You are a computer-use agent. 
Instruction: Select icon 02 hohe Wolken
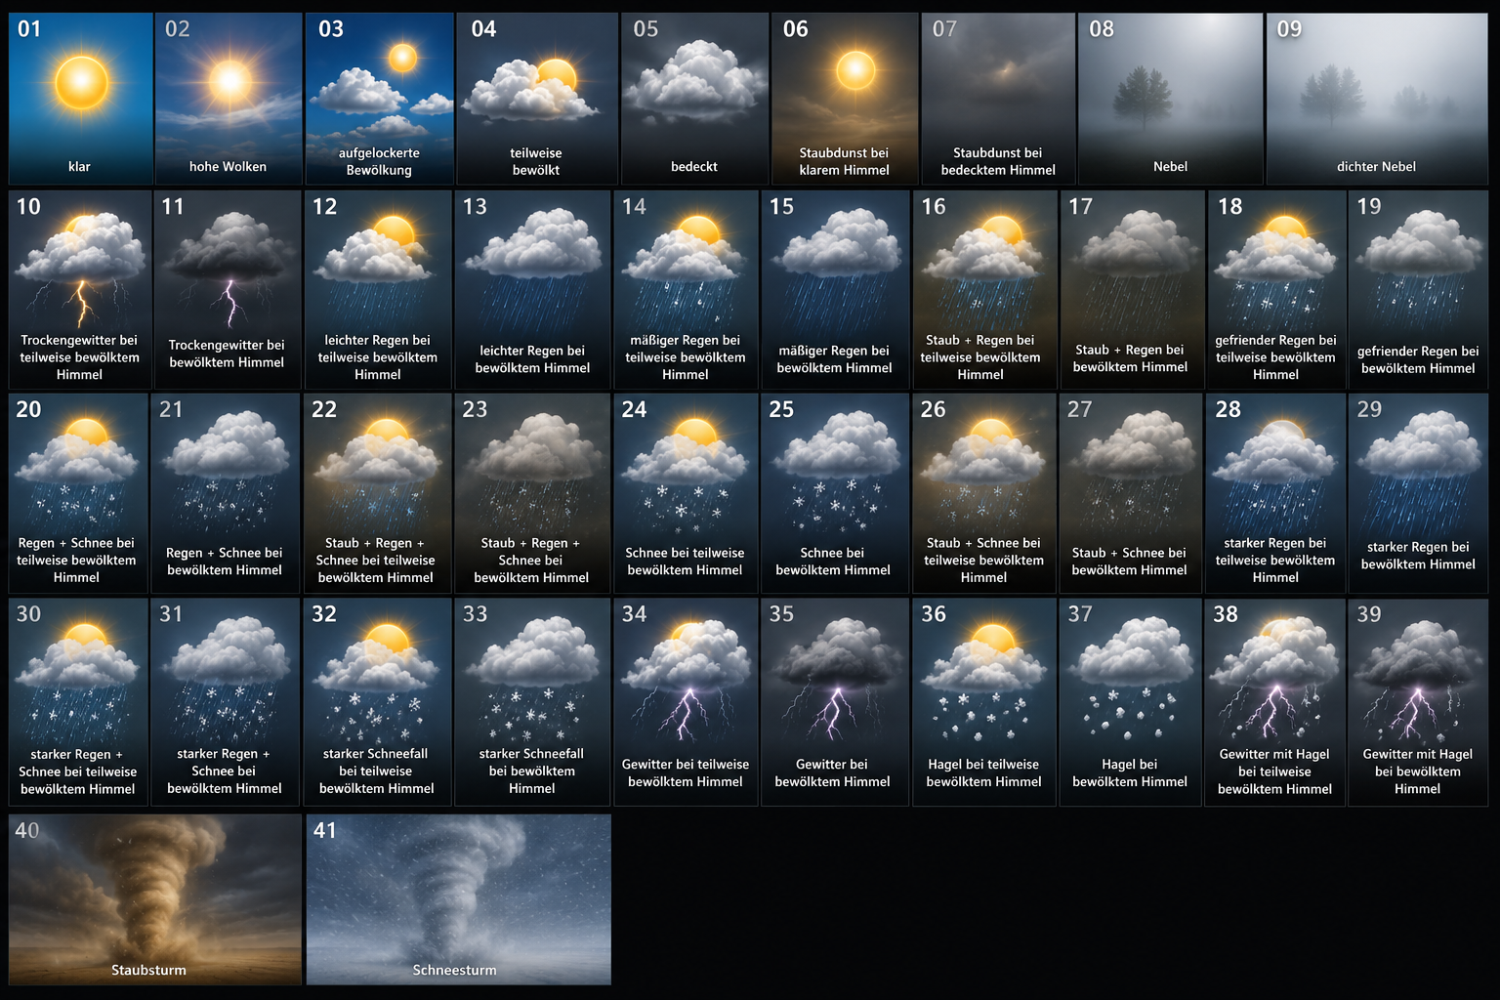229,99
